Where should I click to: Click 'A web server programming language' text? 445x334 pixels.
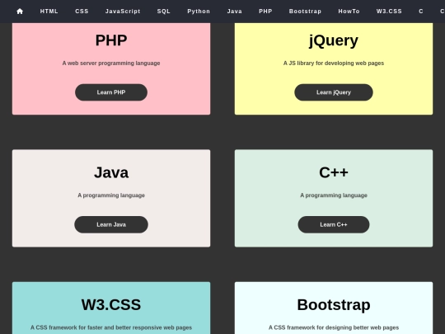[x=111, y=63]
